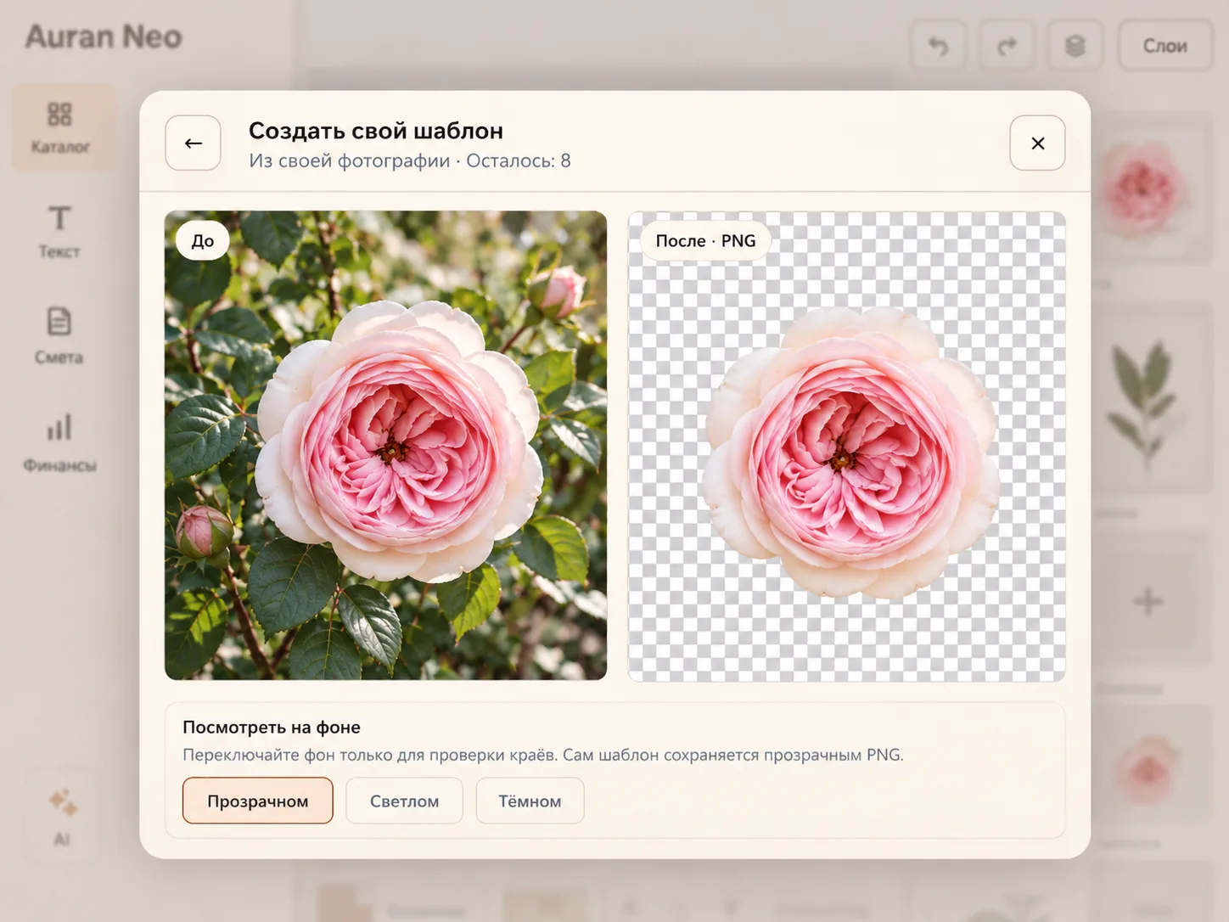Screen dimensions: 1229x922
Task: Select the Текст tool in sidebar
Action: [59, 231]
